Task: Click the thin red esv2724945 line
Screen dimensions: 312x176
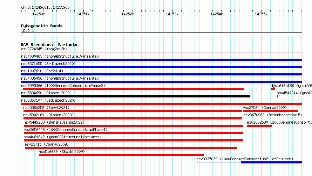Action: 161,52
